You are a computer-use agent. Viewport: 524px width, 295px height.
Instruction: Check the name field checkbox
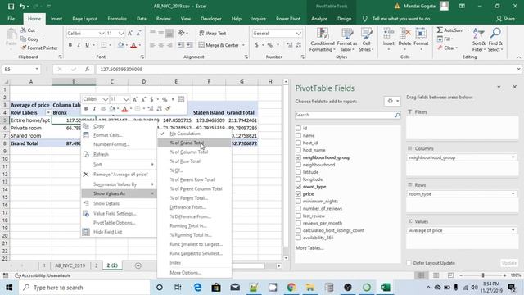pos(298,135)
